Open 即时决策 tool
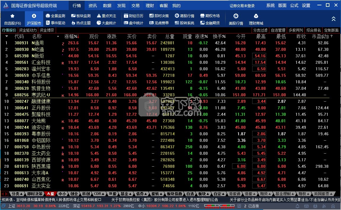The image size is (341, 210). (x=159, y=16)
